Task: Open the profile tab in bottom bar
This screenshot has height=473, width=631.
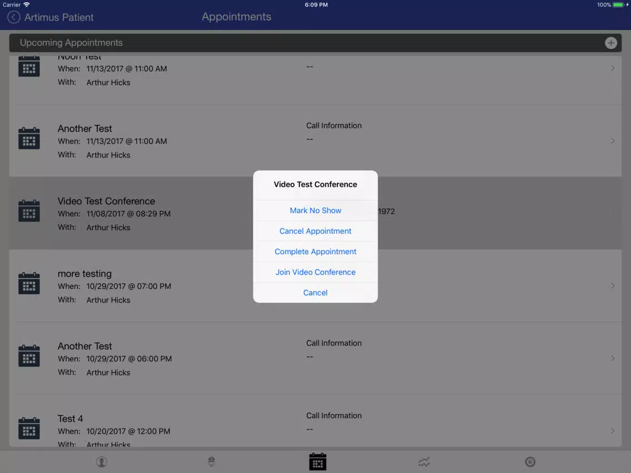Action: (102, 462)
